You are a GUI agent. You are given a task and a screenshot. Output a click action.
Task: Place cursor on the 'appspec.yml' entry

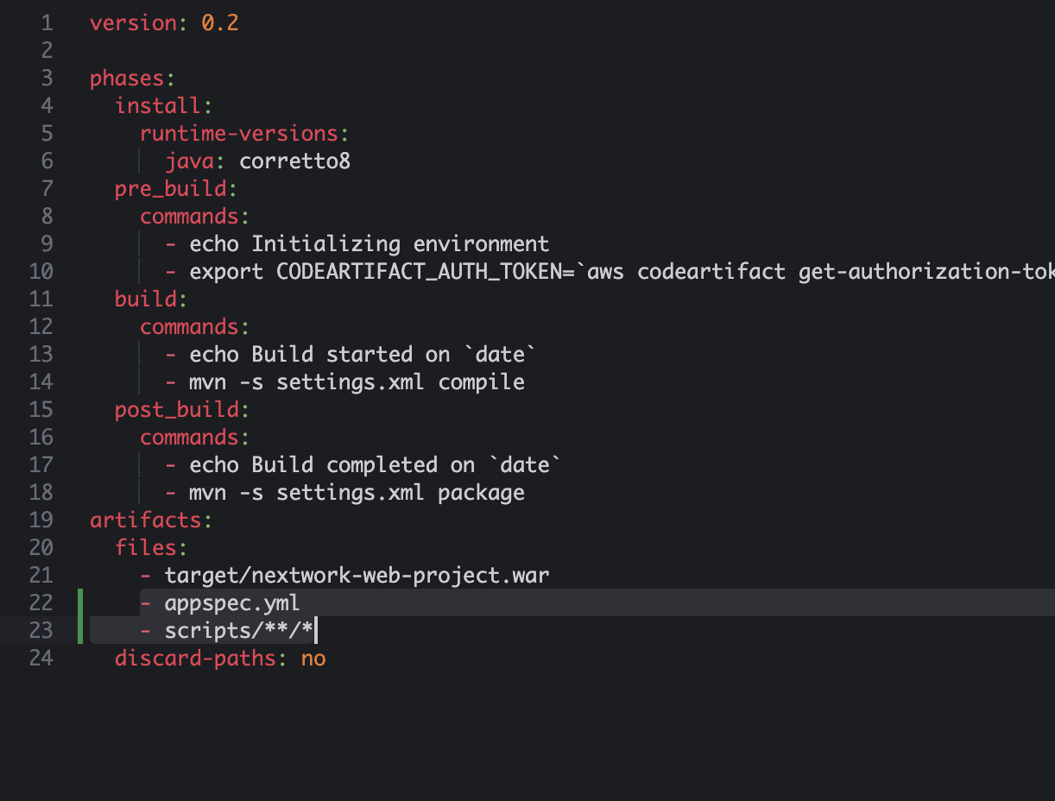tap(232, 603)
